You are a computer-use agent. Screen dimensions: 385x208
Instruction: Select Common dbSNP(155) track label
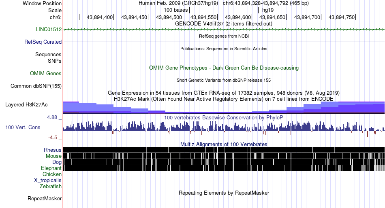click(x=36, y=86)
